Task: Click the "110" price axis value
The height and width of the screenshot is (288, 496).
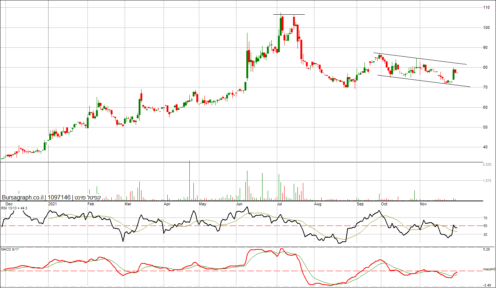Action: [486, 7]
